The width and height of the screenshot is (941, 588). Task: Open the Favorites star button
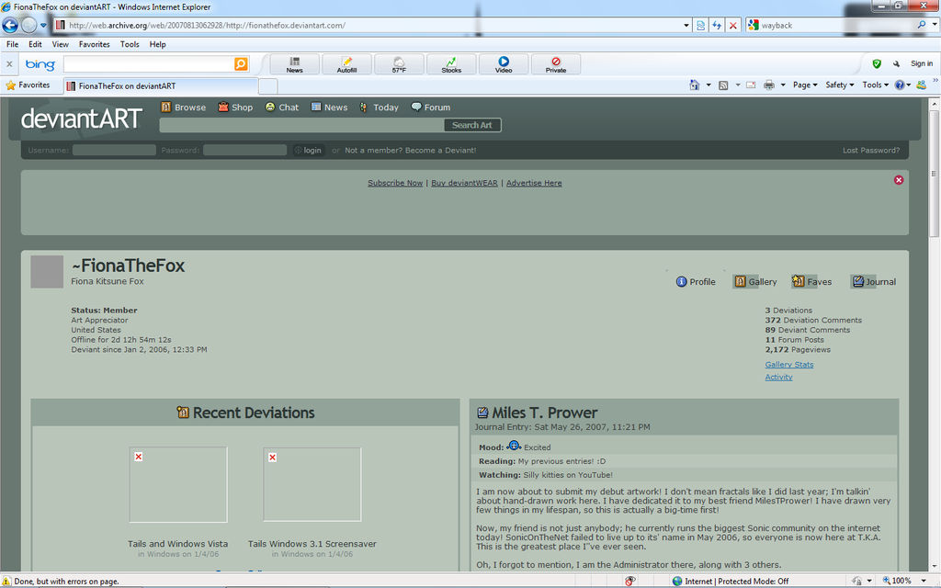28,85
